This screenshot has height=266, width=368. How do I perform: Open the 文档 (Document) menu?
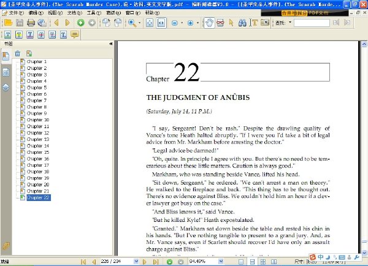[75, 13]
